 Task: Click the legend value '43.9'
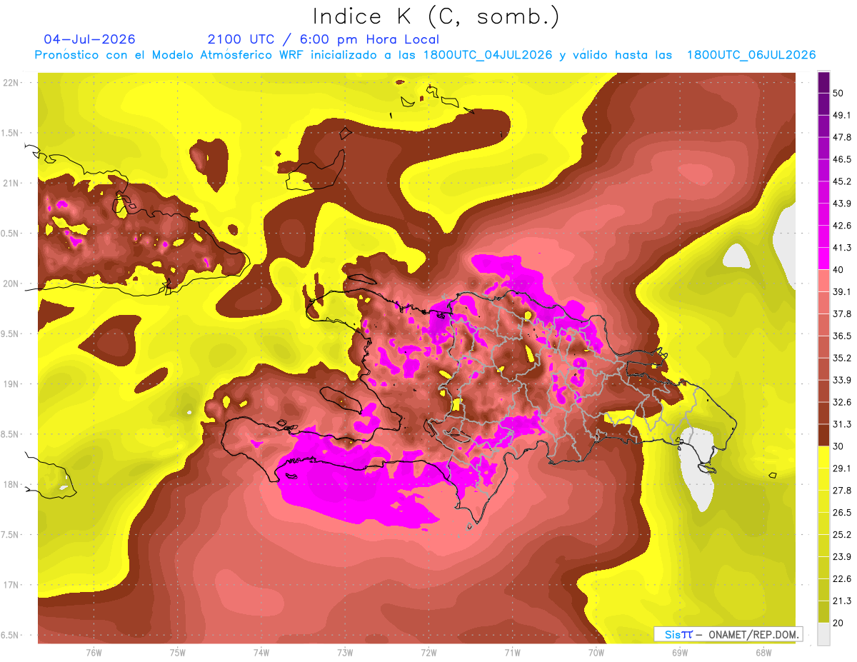[x=843, y=204]
